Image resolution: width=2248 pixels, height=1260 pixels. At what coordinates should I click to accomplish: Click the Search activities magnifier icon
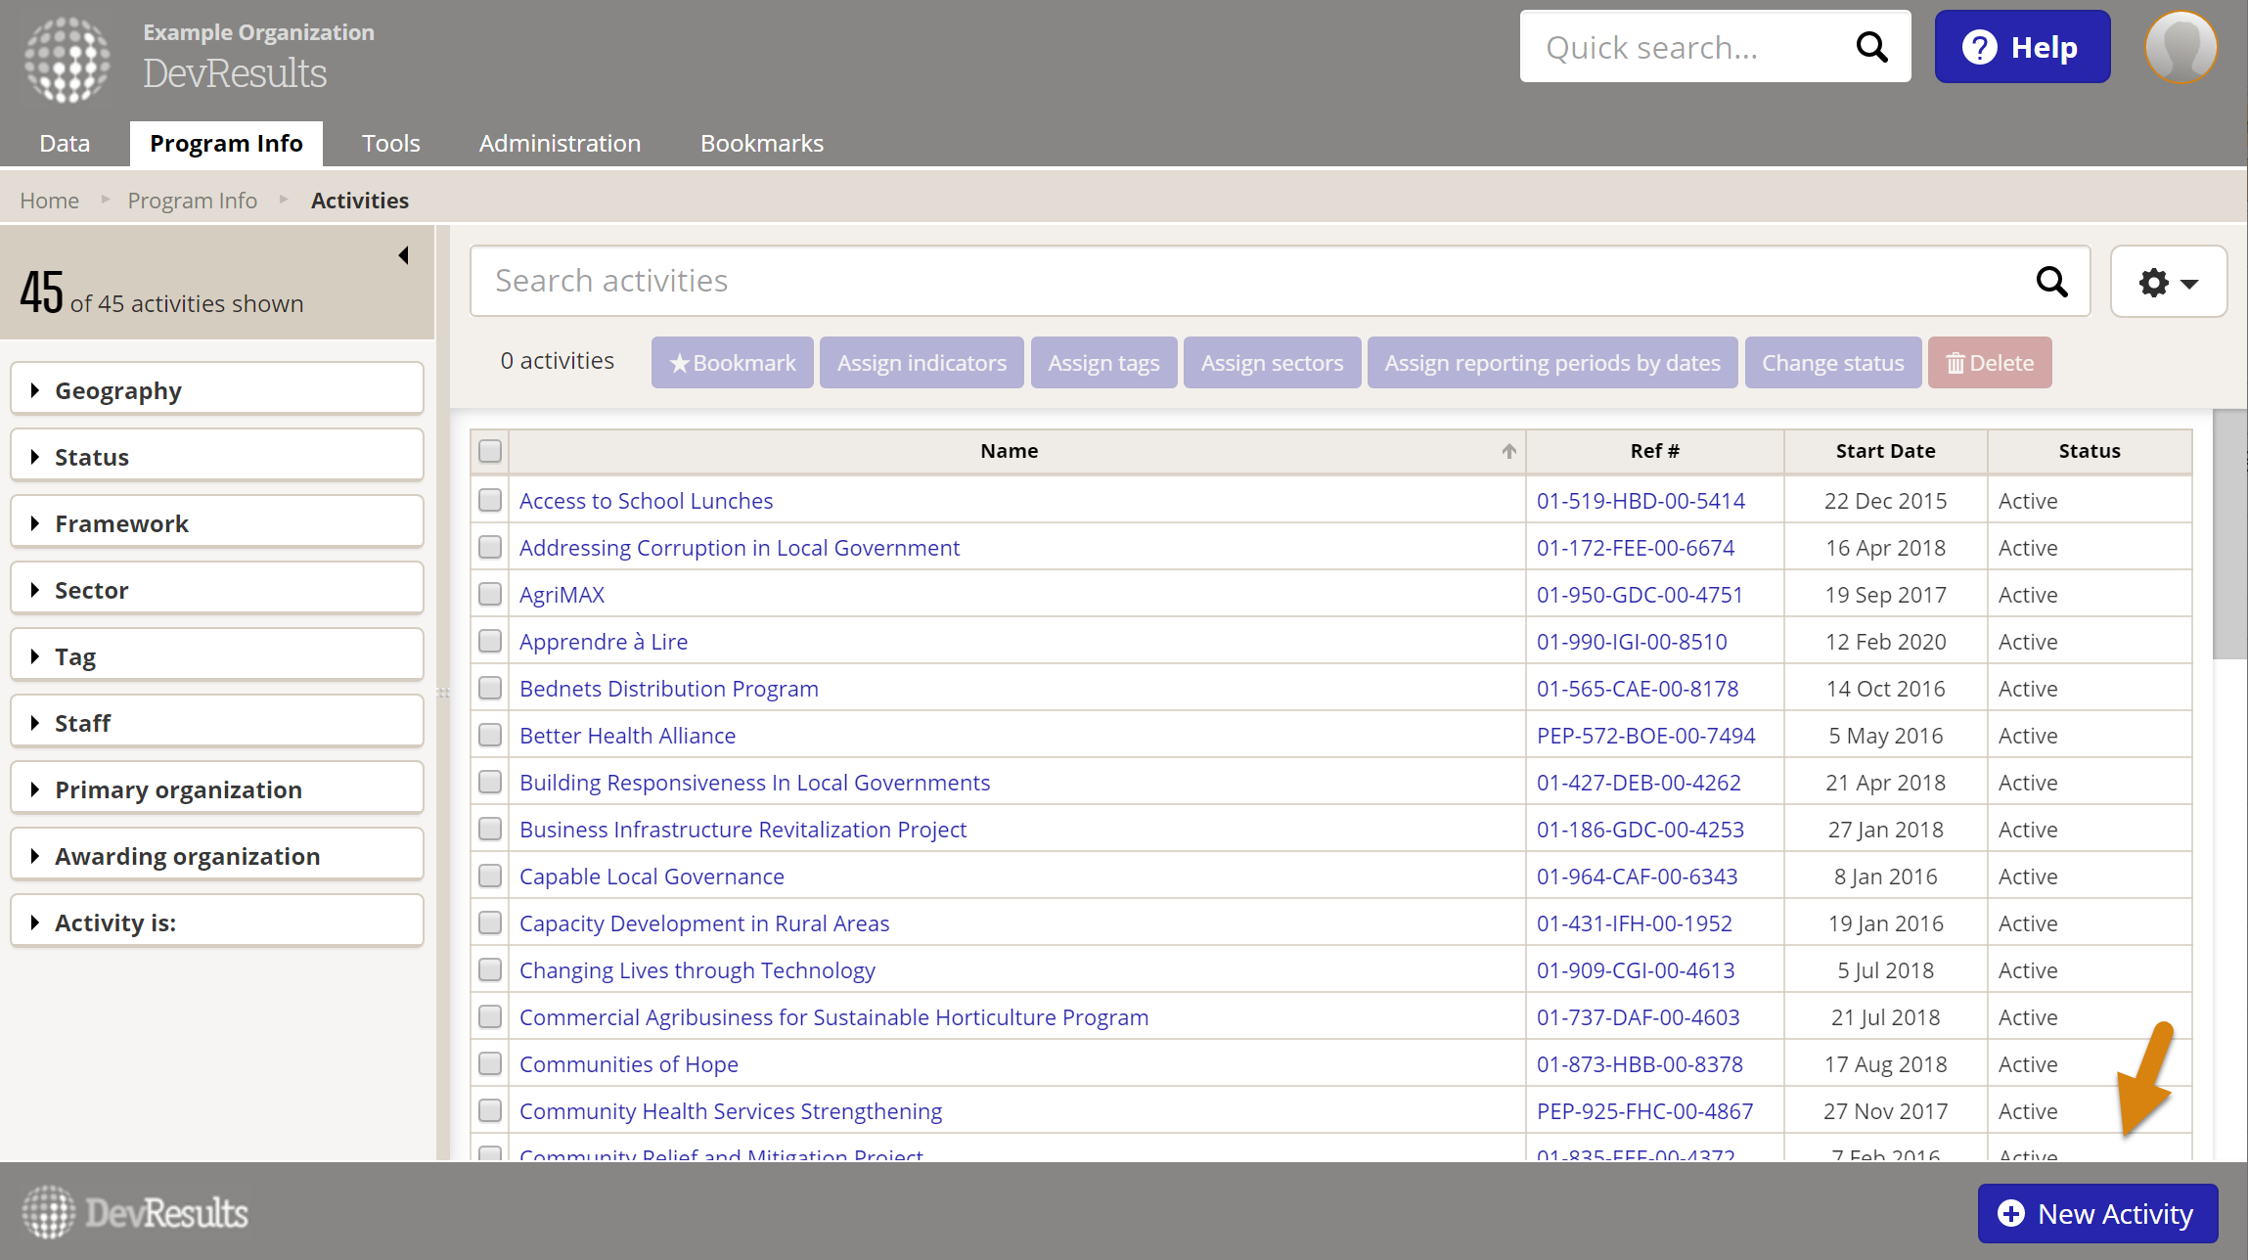tap(2051, 282)
